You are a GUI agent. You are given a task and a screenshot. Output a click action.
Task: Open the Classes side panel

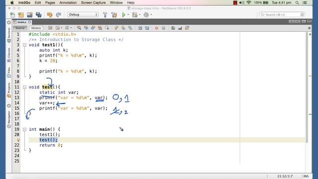(x=9, y=55)
